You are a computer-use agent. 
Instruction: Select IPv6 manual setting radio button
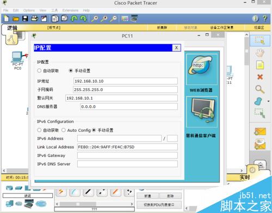tap(94, 130)
